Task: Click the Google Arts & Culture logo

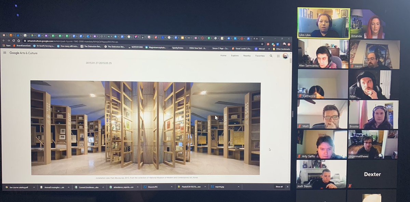Action: click(x=23, y=53)
